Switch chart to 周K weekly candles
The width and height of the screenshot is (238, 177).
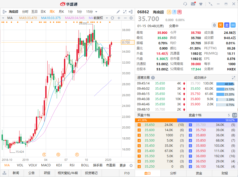point(52,12)
